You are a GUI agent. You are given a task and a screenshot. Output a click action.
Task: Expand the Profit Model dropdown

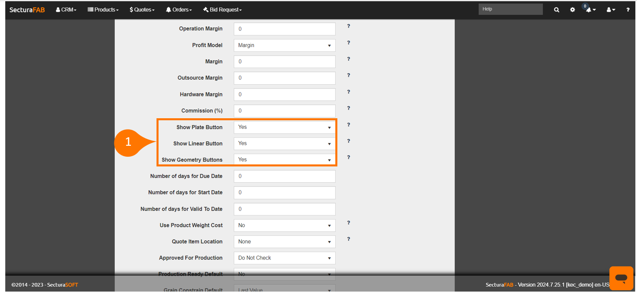click(285, 45)
